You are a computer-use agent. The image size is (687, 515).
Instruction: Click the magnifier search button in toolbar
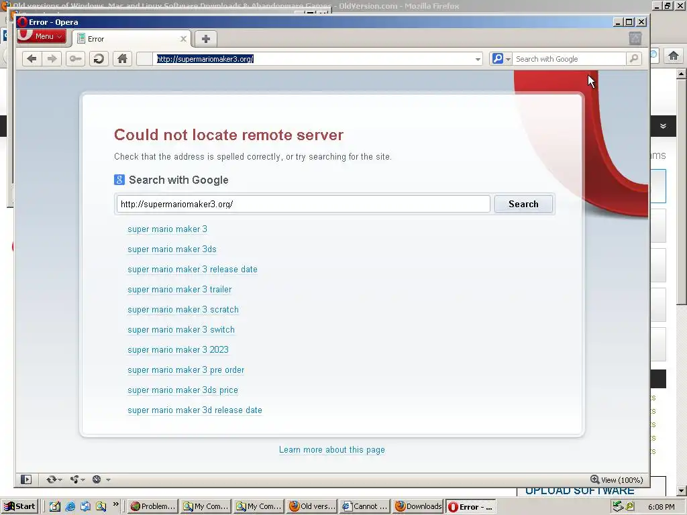(633, 59)
